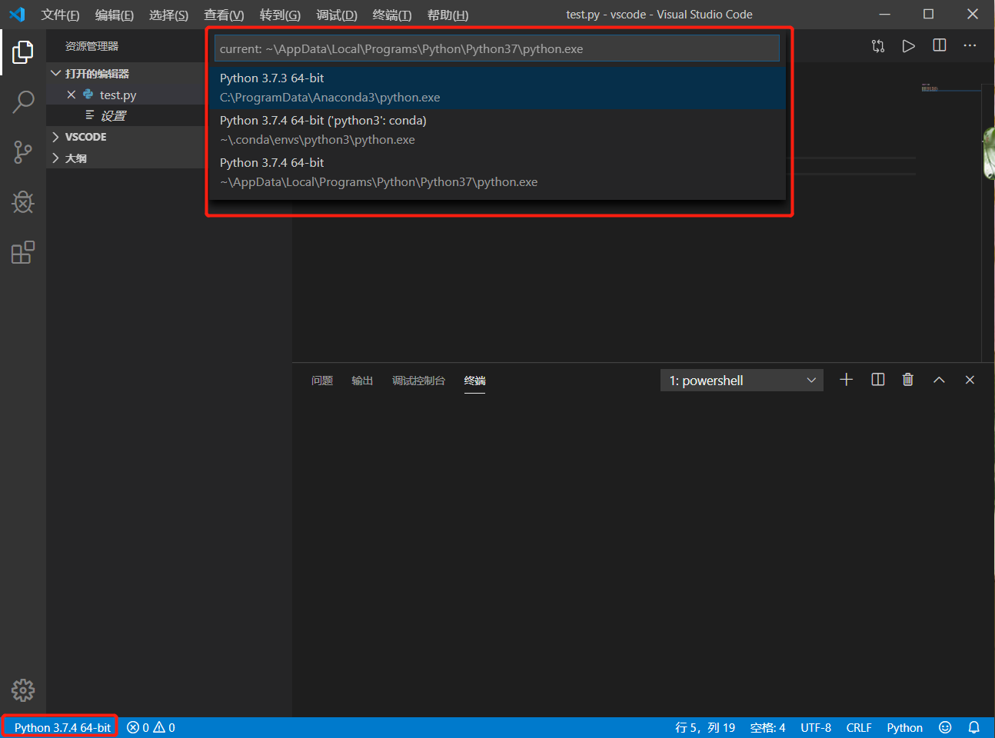This screenshot has height=738, width=995.
Task: Open the powershell terminal selector dropdown
Action: coord(741,381)
